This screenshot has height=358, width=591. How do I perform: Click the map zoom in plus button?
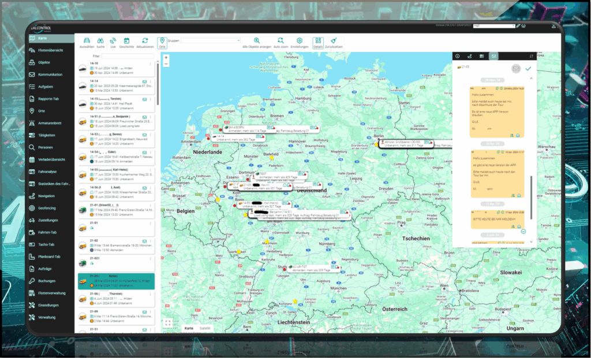(166, 57)
